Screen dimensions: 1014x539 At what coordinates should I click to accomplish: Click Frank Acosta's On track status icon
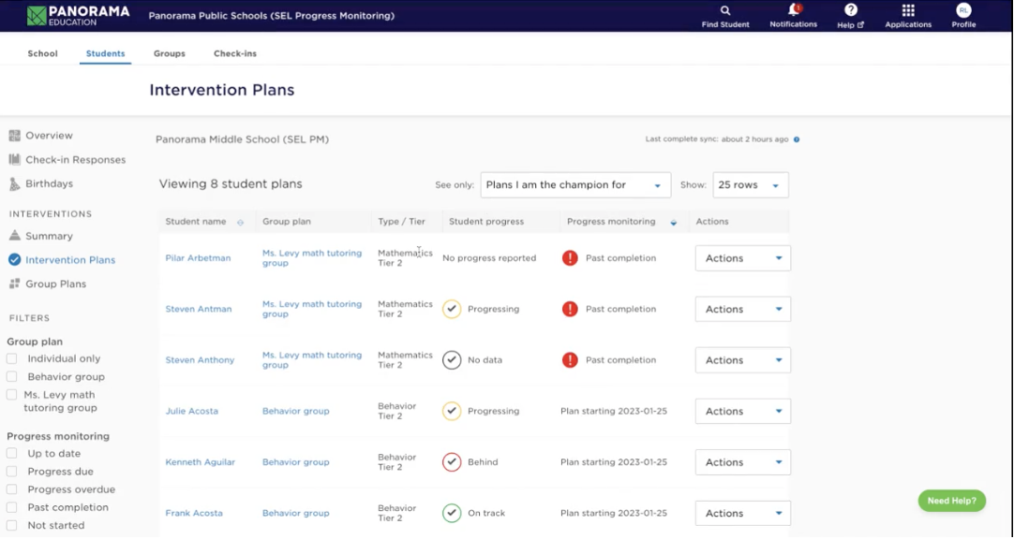tap(452, 513)
